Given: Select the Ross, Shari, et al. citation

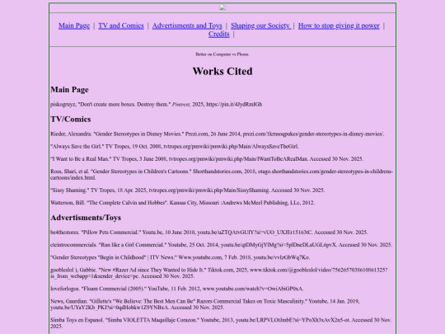Looking at the screenshot, I should (222, 174).
